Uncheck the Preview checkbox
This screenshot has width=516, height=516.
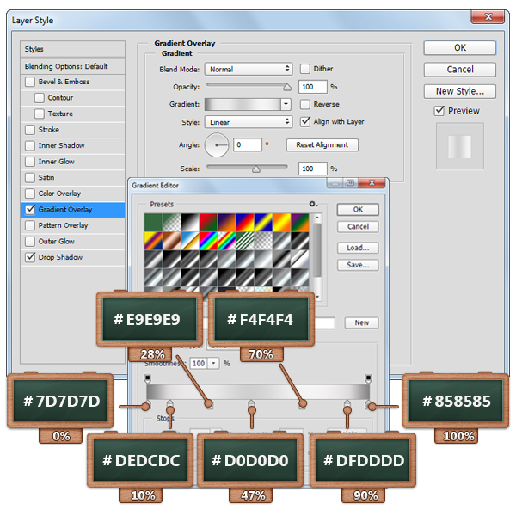(439, 111)
